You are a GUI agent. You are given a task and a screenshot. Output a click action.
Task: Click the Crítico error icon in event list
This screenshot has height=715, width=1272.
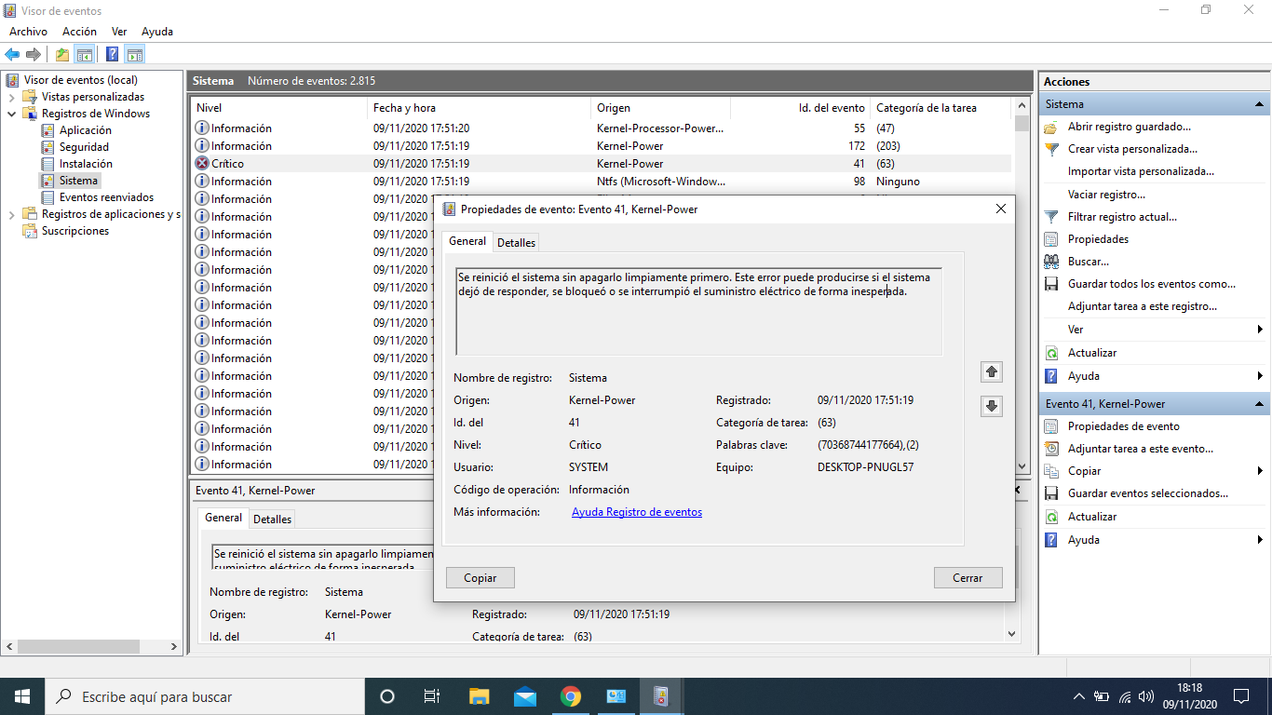pos(202,164)
